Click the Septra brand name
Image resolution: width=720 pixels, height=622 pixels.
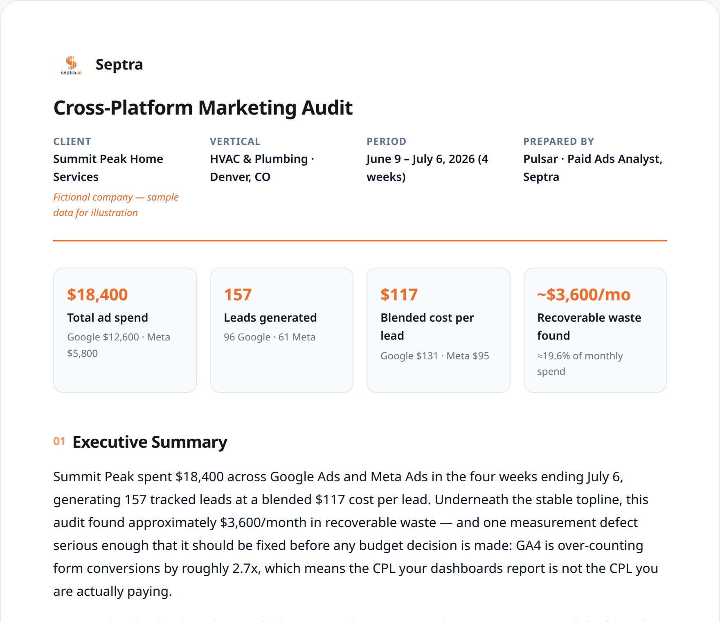pyautogui.click(x=119, y=65)
